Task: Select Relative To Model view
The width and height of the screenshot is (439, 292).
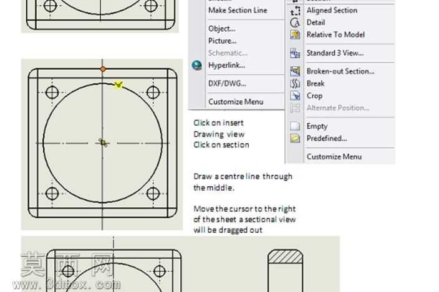Action: click(335, 35)
